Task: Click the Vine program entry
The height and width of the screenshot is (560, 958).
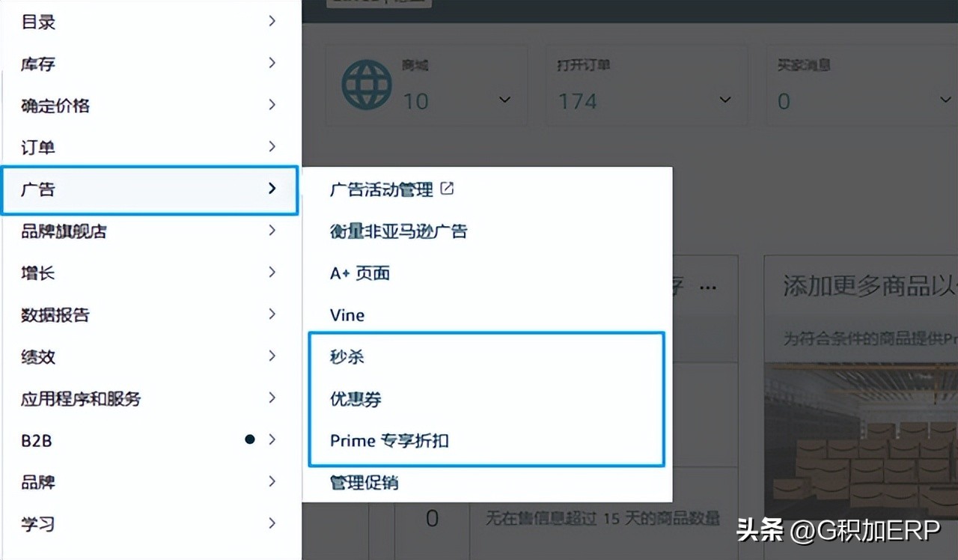Action: coord(347,314)
